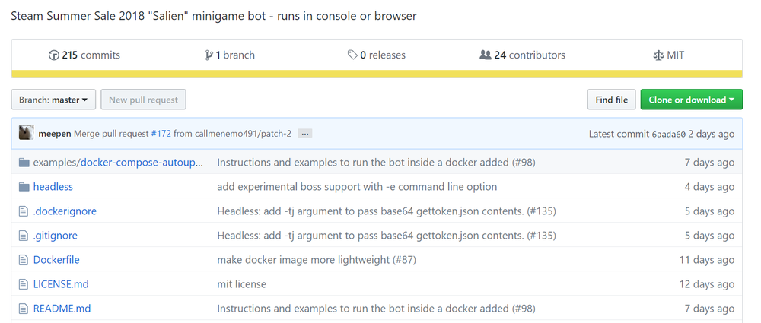The image size is (761, 323).
Task: Click the contributors people icon
Action: click(x=486, y=55)
